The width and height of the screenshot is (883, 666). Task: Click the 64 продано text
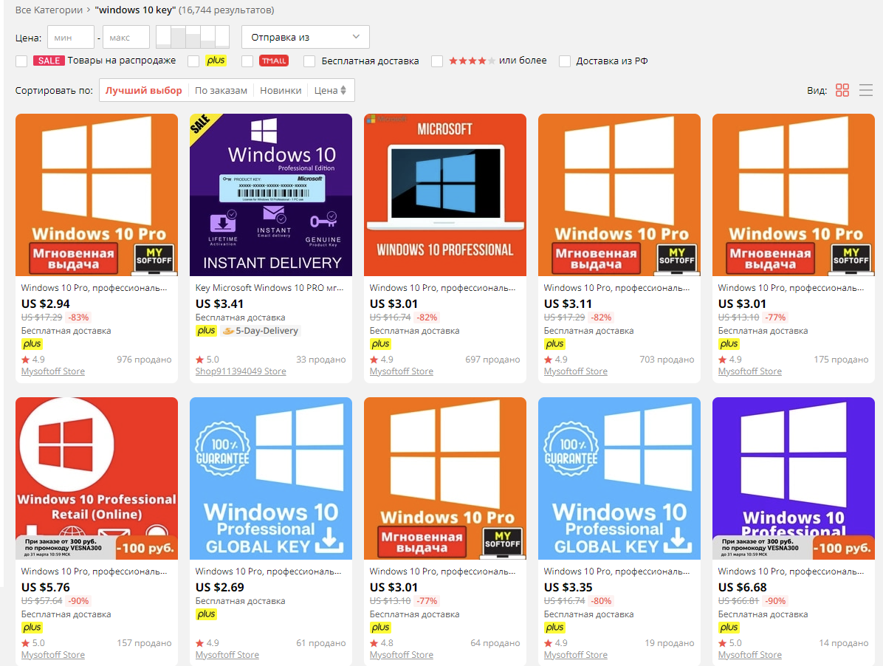point(495,643)
